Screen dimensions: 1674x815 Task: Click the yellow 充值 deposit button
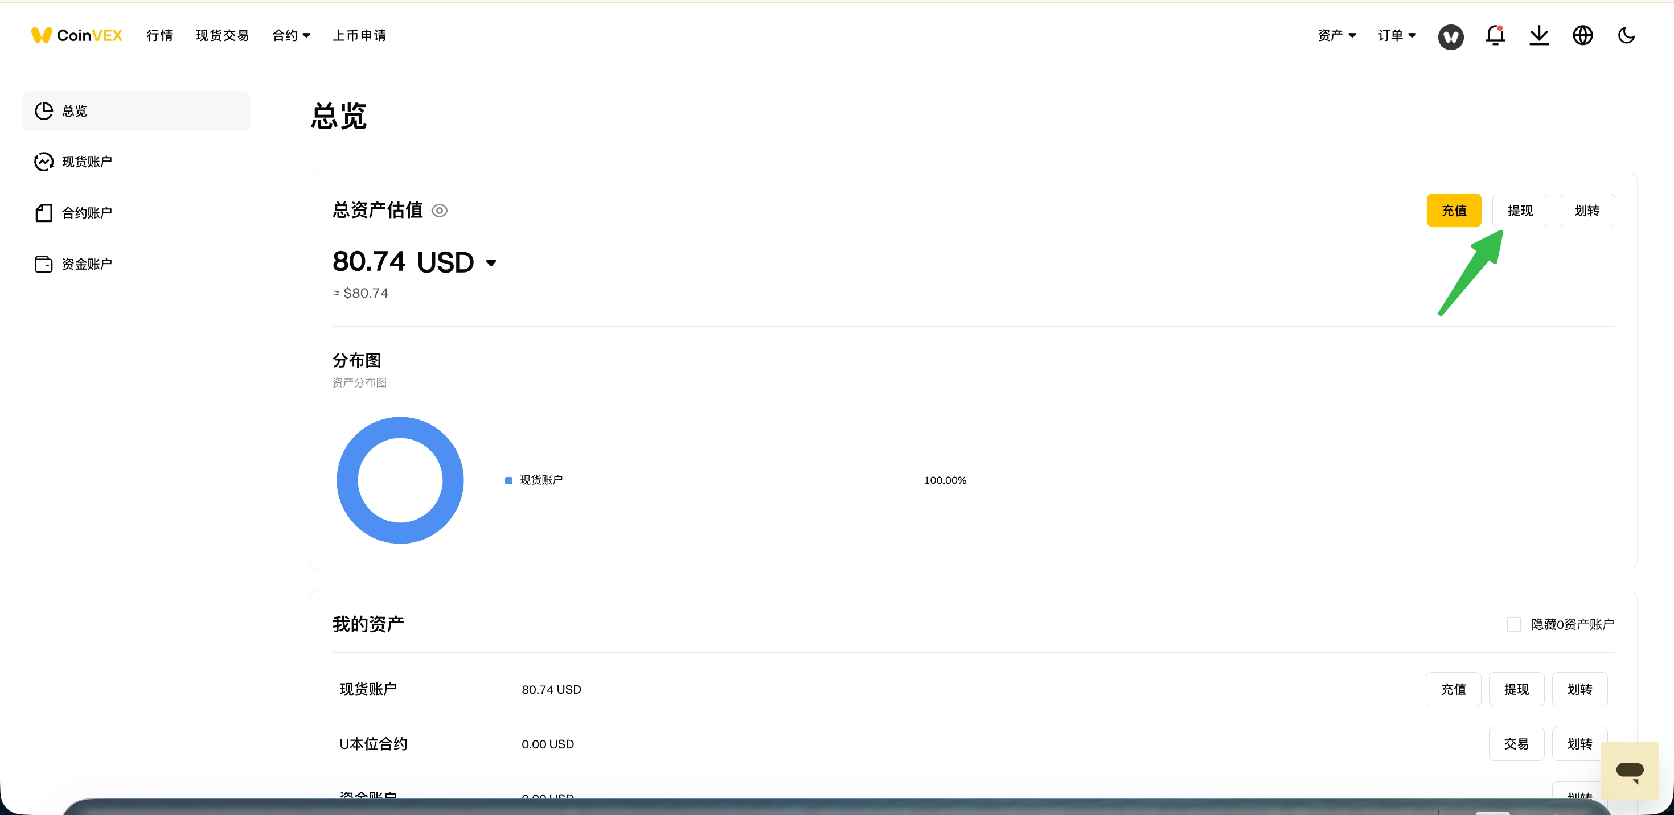click(x=1454, y=211)
